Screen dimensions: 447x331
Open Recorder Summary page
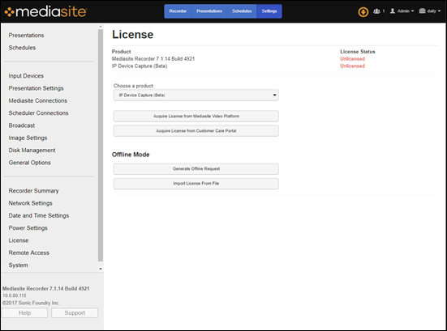point(33,191)
